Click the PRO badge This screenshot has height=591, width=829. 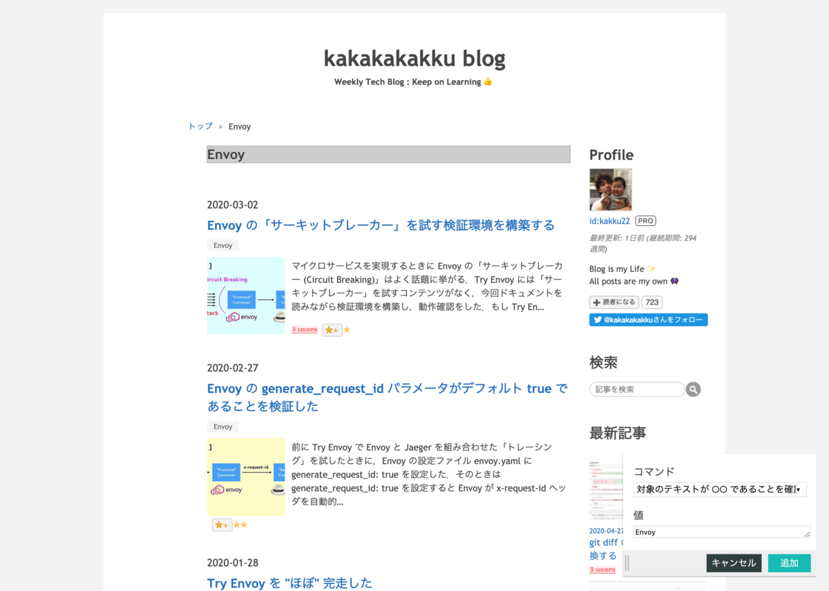(645, 221)
